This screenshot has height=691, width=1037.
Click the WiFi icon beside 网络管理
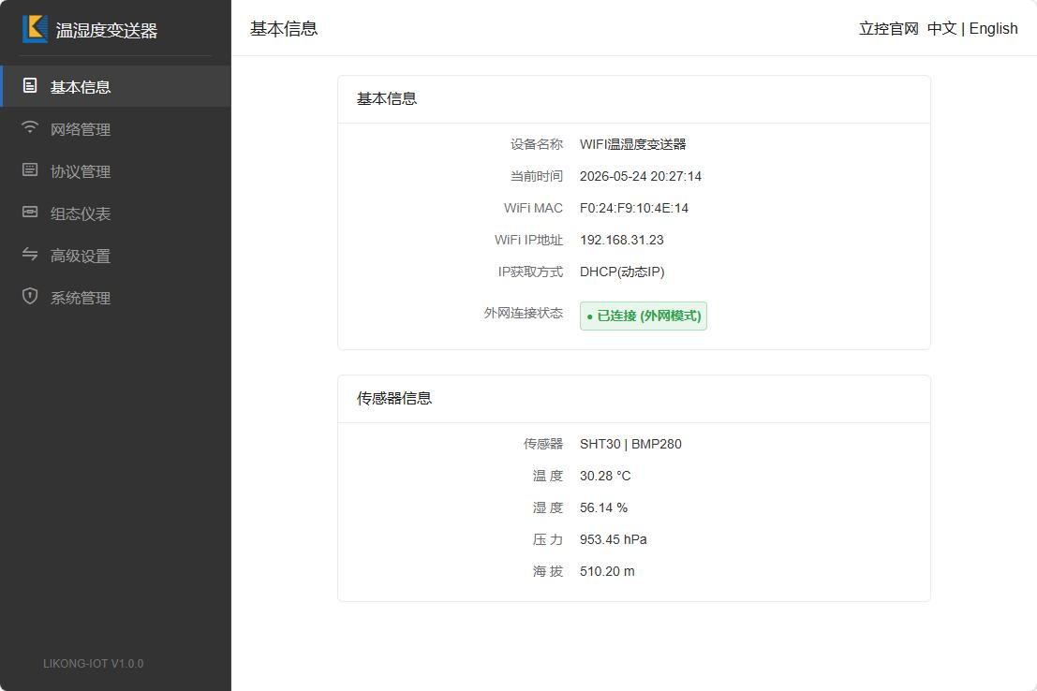30,127
